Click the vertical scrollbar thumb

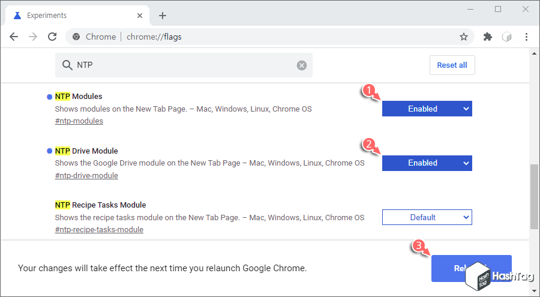[x=534, y=196]
